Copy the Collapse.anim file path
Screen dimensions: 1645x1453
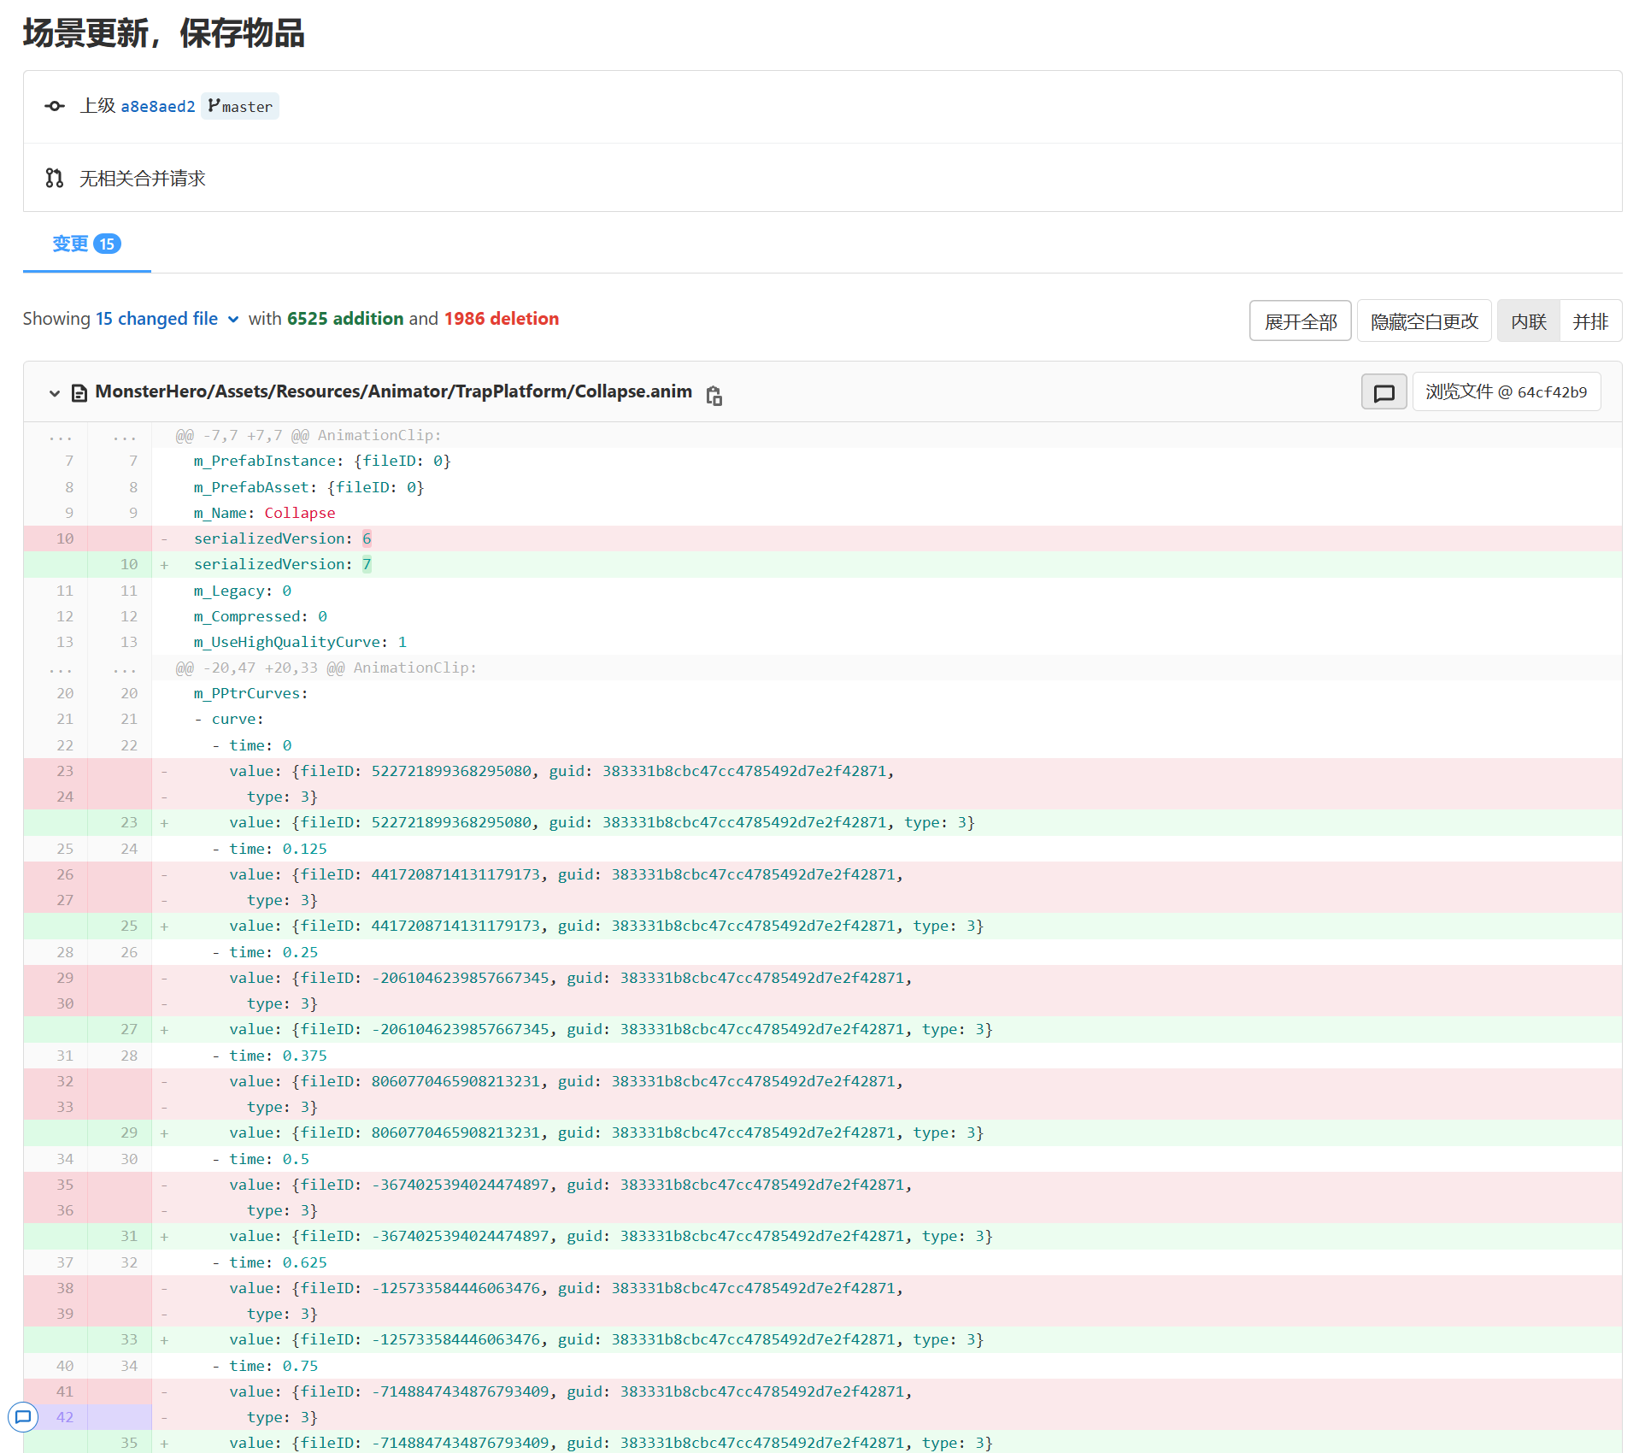tap(714, 395)
